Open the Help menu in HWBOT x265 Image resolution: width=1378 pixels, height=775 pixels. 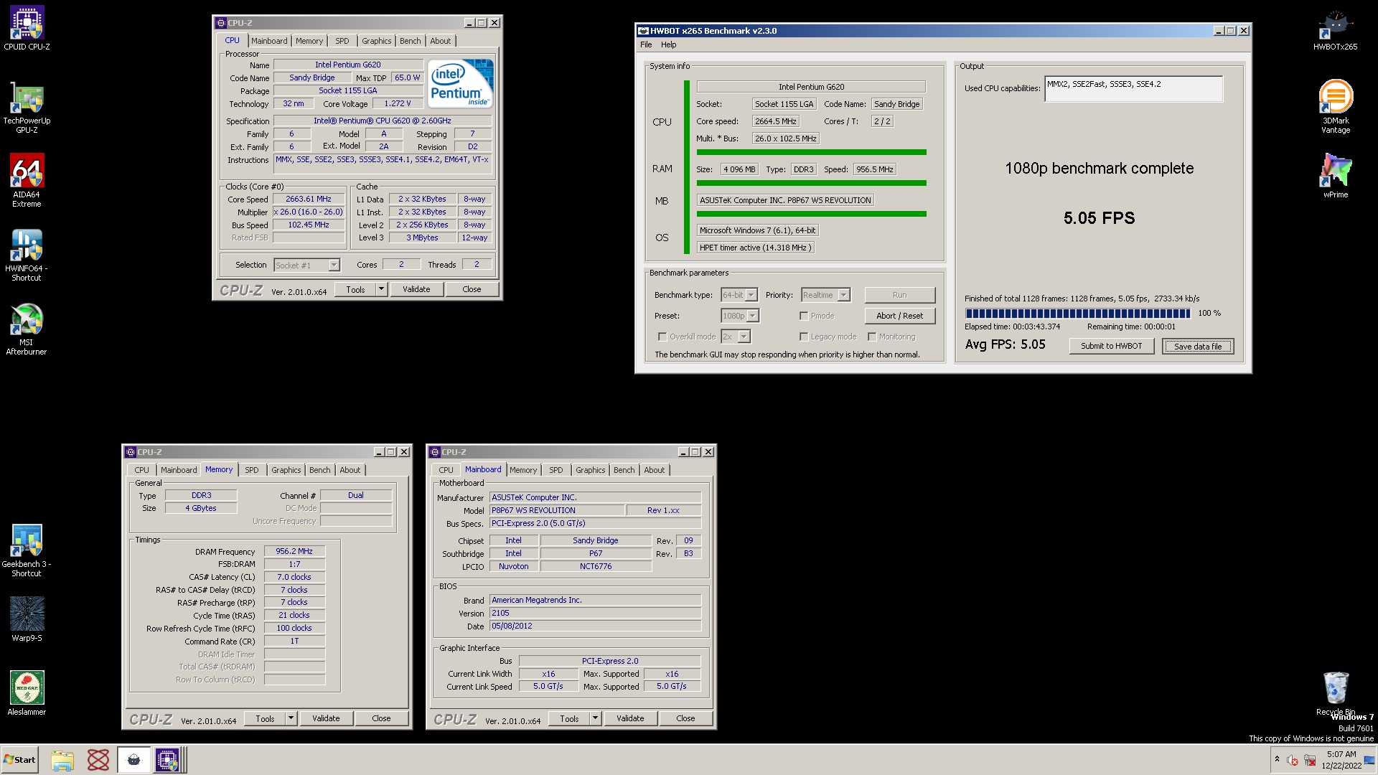click(x=668, y=44)
